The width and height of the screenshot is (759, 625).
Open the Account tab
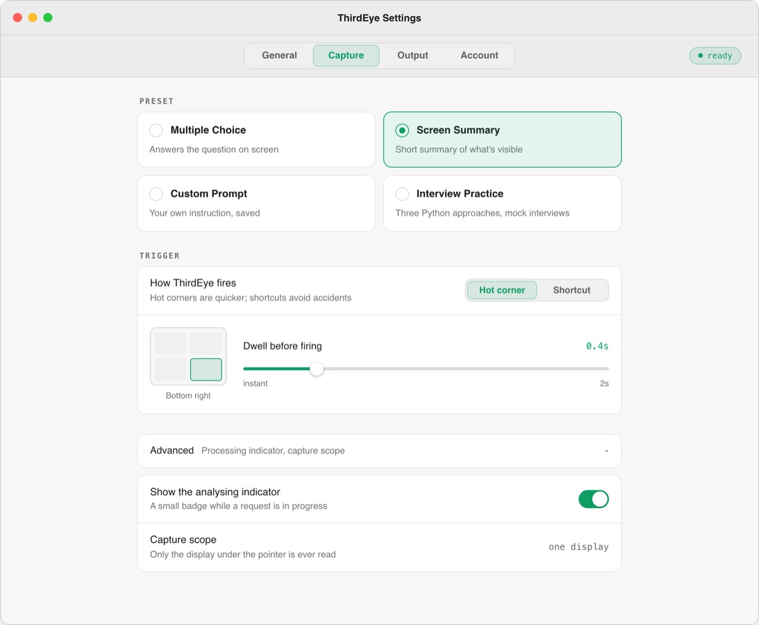coord(479,56)
